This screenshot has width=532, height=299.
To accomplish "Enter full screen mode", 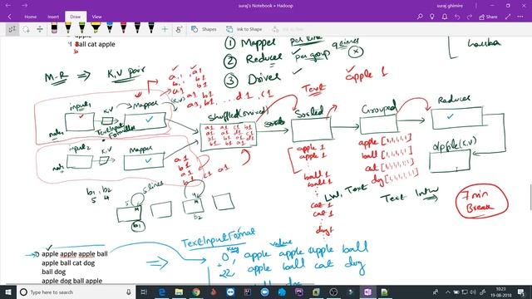I will [508, 17].
